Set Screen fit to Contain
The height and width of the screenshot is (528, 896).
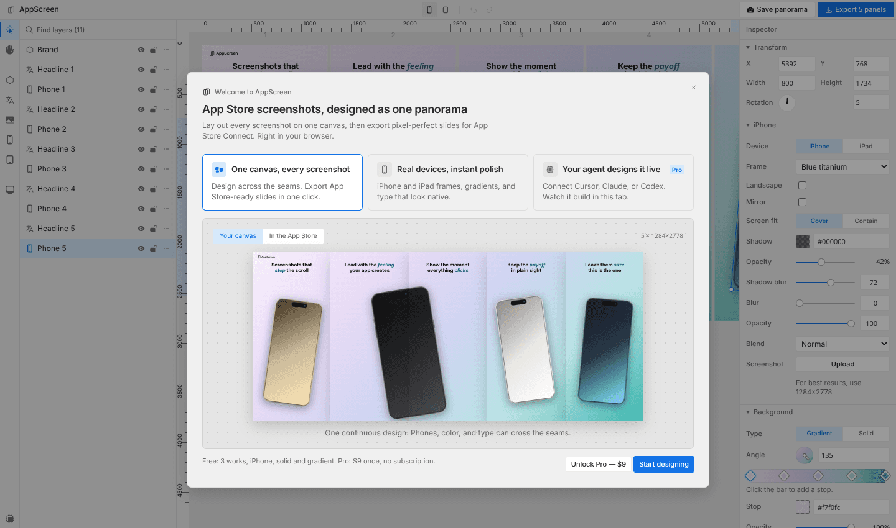pyautogui.click(x=866, y=221)
